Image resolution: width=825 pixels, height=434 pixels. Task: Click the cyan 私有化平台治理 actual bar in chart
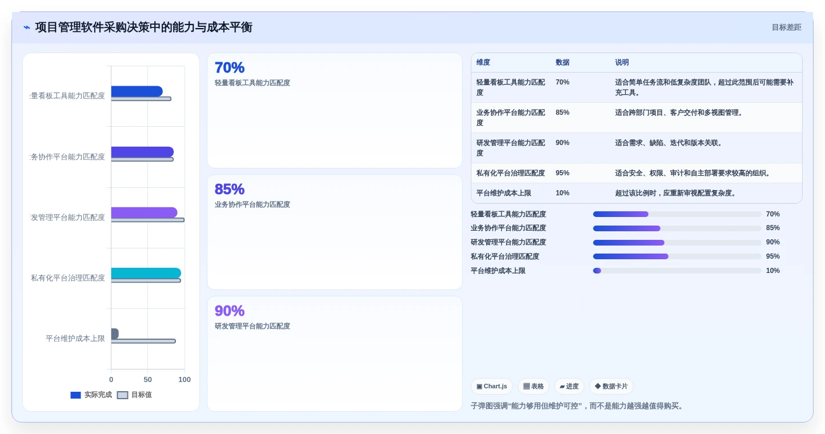(146, 273)
